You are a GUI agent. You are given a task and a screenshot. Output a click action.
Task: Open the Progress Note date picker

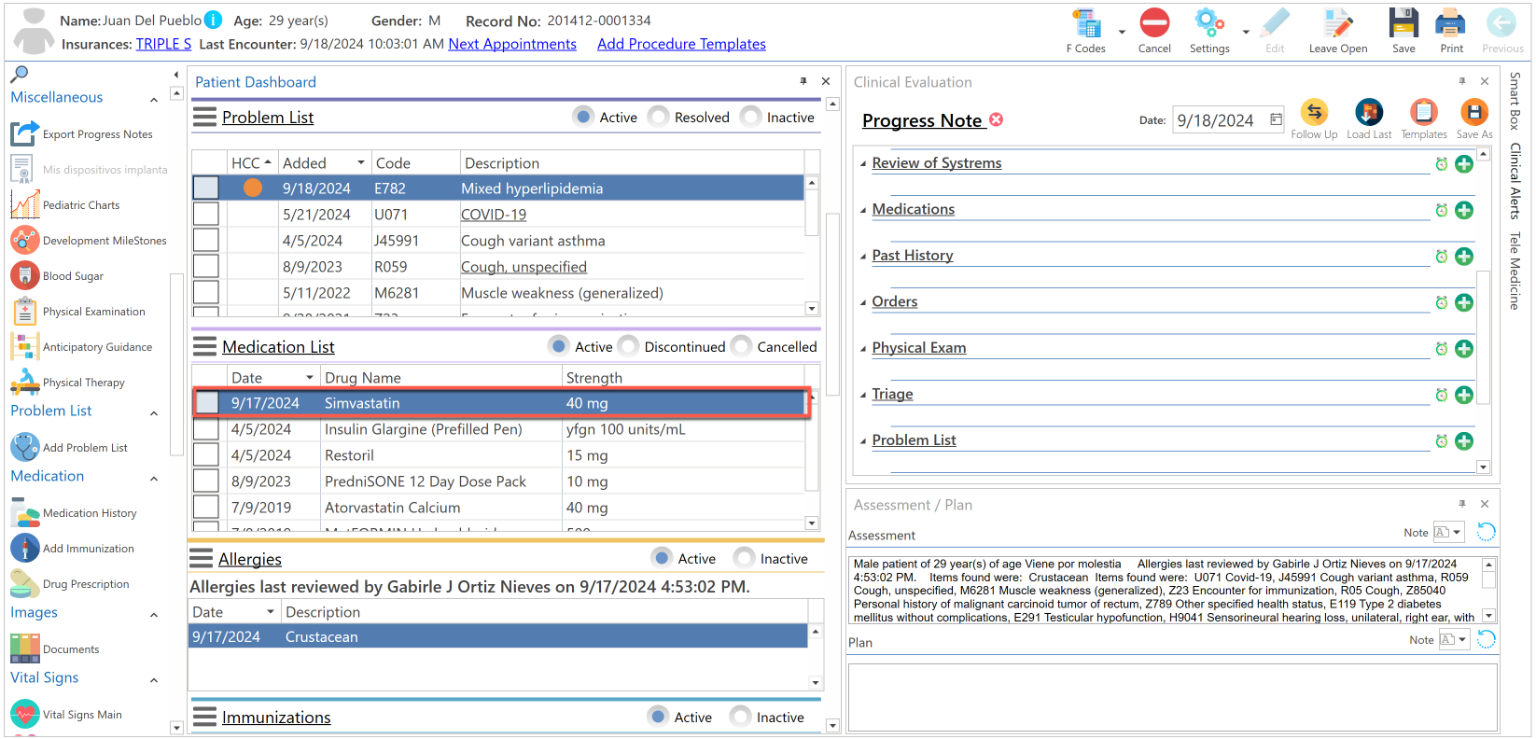click(x=1276, y=119)
